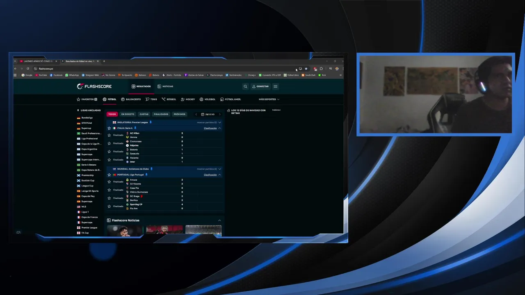The width and height of the screenshot is (525, 295).
Task: Open the browser extensions puzzle icon
Action: coord(321,69)
